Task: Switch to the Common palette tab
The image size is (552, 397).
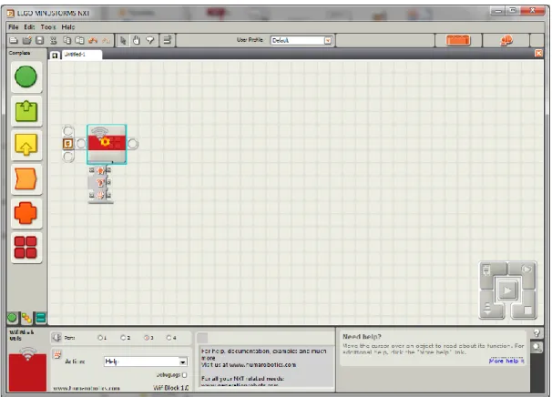Action: 12,318
